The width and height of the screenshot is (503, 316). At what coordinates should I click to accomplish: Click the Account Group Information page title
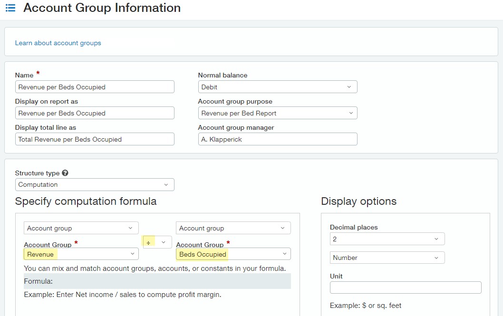(x=102, y=8)
